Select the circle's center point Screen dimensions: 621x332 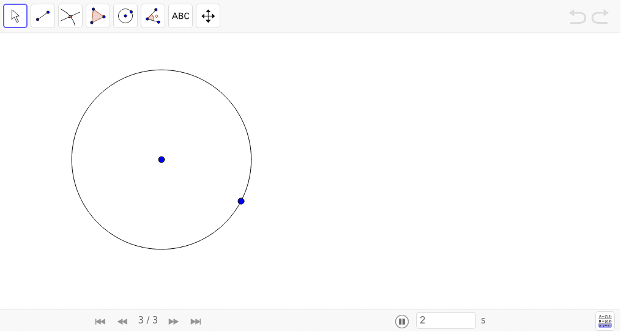161,160
